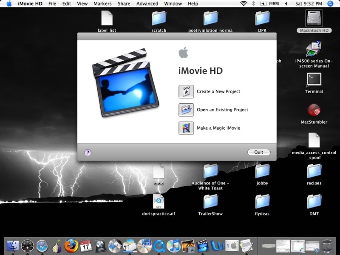Open the File menu
The image size is (340, 255).
[52, 4]
